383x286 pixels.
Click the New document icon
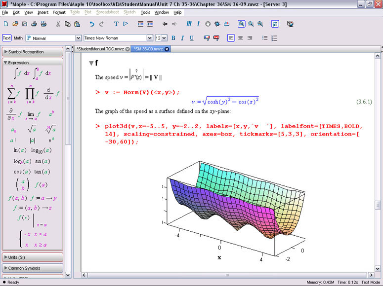coord(5,24)
